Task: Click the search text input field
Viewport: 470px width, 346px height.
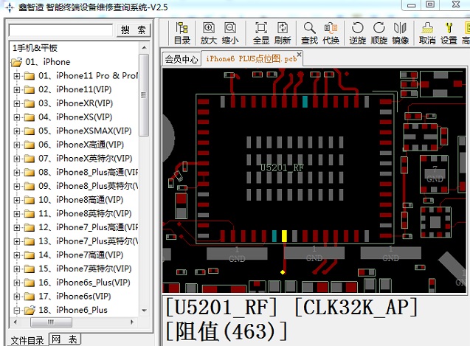Action: tap(61, 30)
